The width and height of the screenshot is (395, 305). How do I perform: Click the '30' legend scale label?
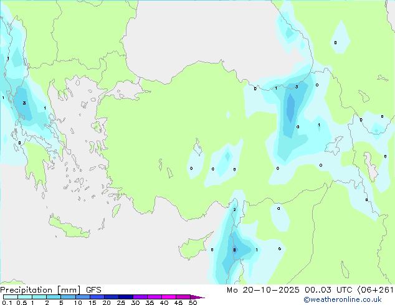tap(135, 303)
